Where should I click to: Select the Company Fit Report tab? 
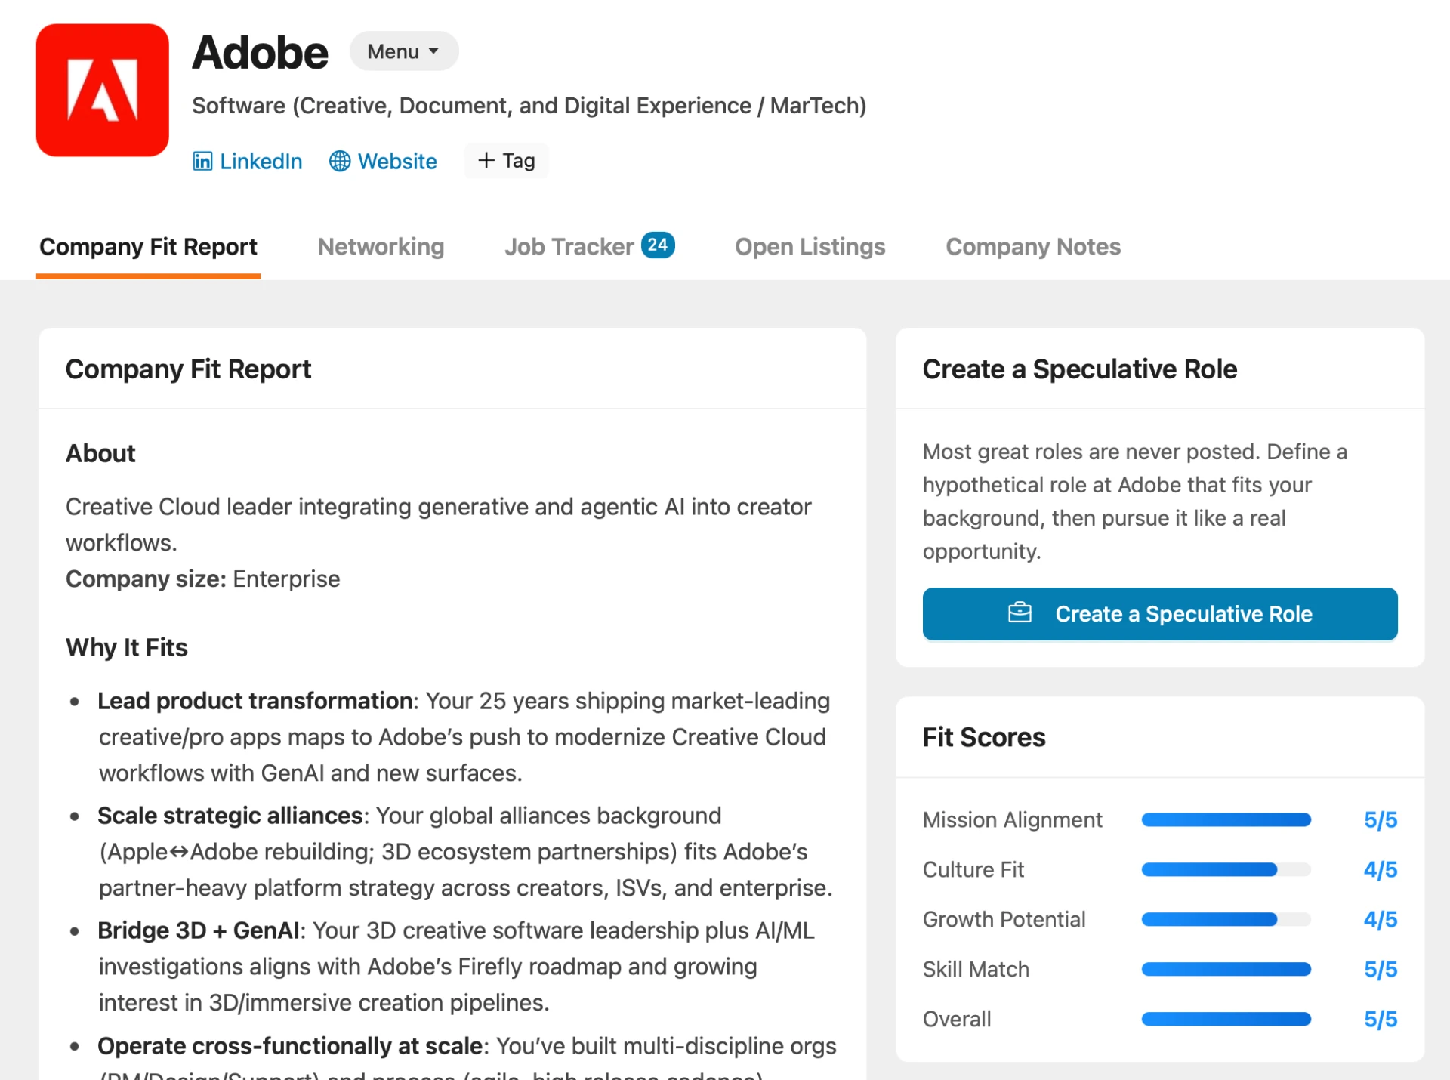pos(148,247)
